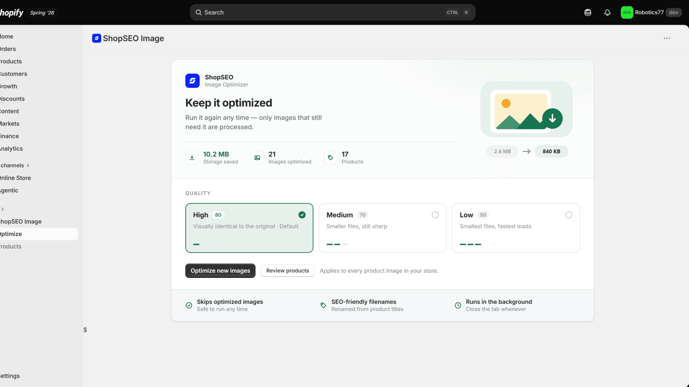Image resolution: width=689 pixels, height=387 pixels.
Task: Click the Robotics77 store avatar
Action: tap(627, 12)
